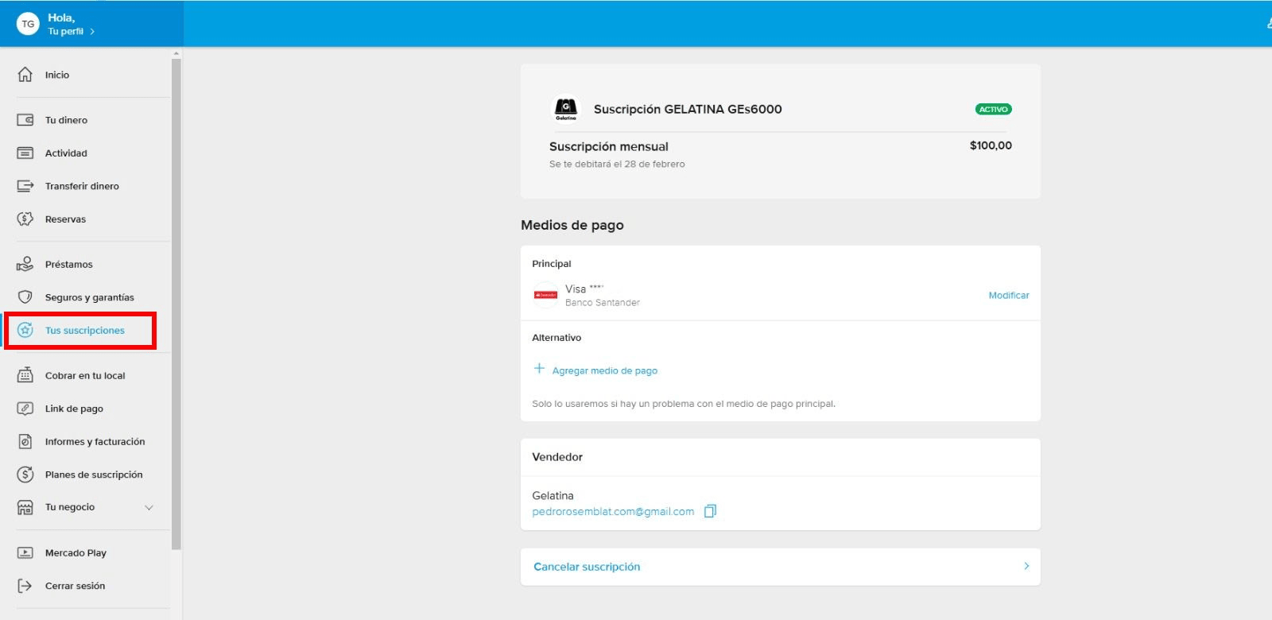
Task: Click the Gelatina subscription logo
Action: pyautogui.click(x=566, y=109)
